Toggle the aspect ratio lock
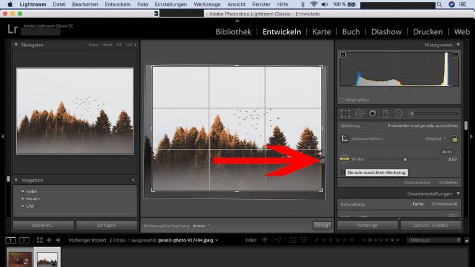475x267 pixels. 455,138
